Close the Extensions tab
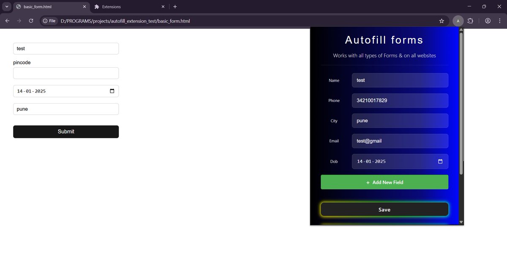This screenshot has width=507, height=268. pos(164,7)
